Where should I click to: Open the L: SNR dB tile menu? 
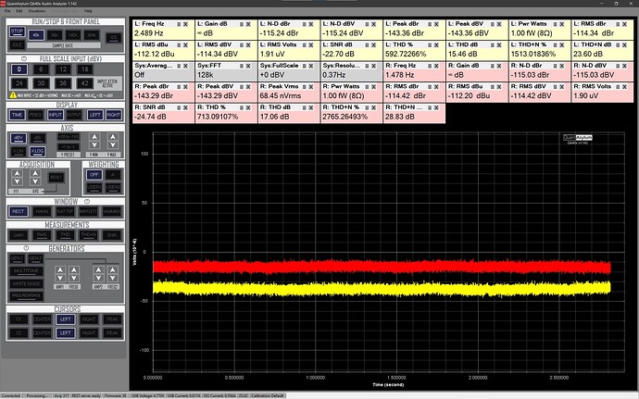click(367, 44)
